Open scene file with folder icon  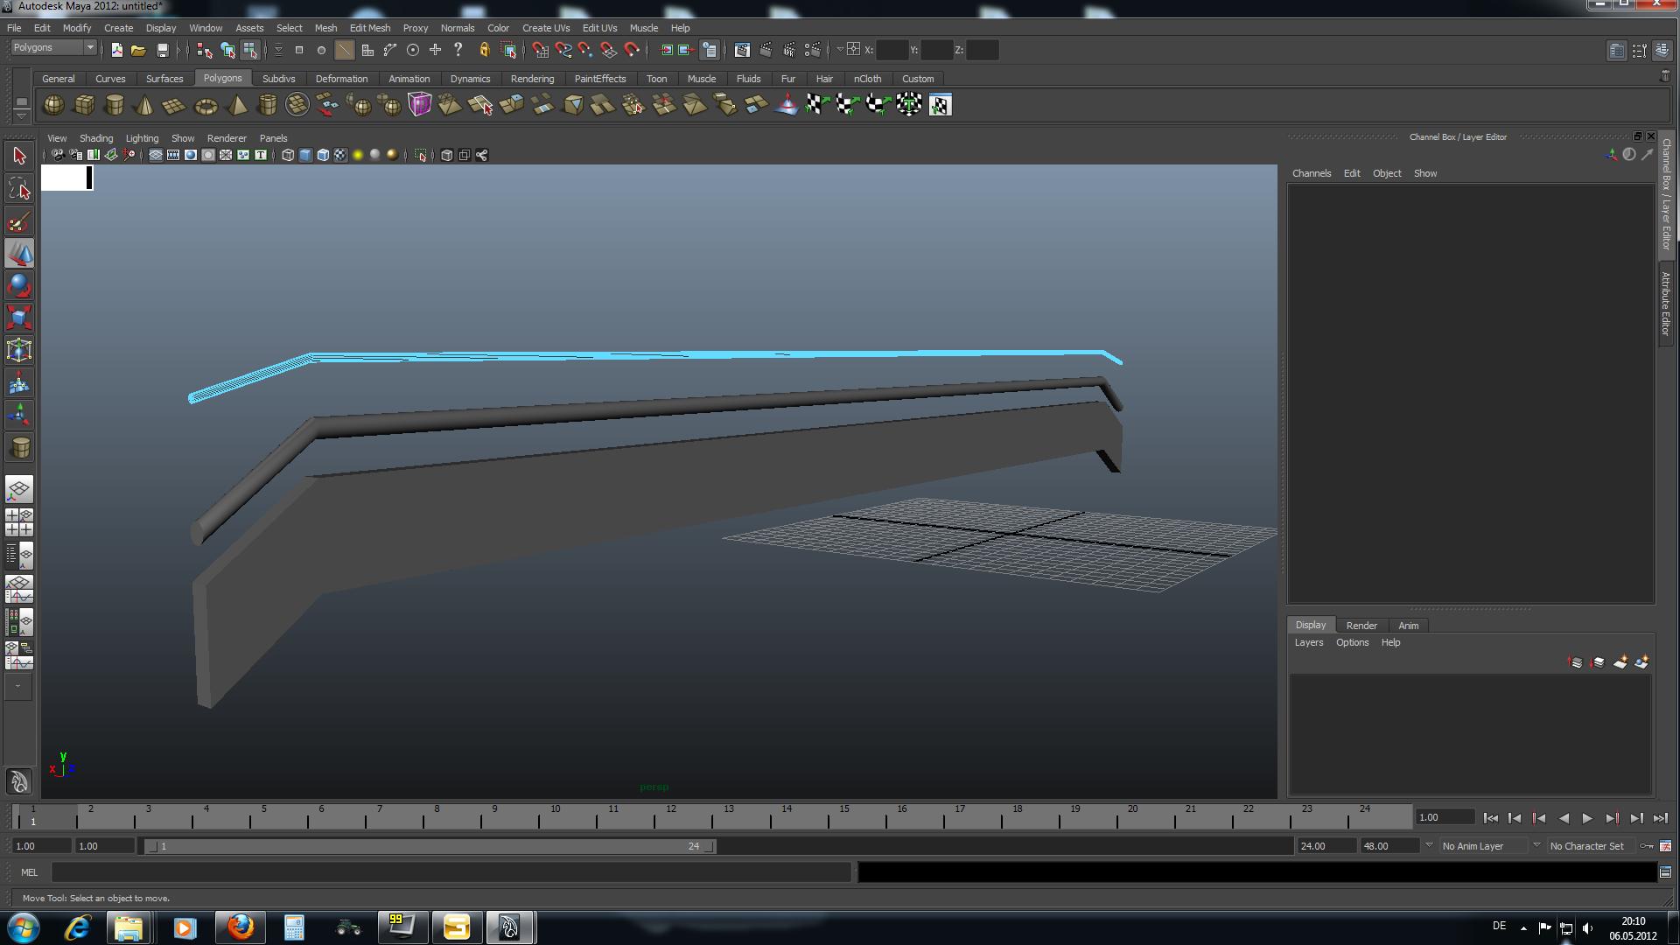[x=138, y=50]
